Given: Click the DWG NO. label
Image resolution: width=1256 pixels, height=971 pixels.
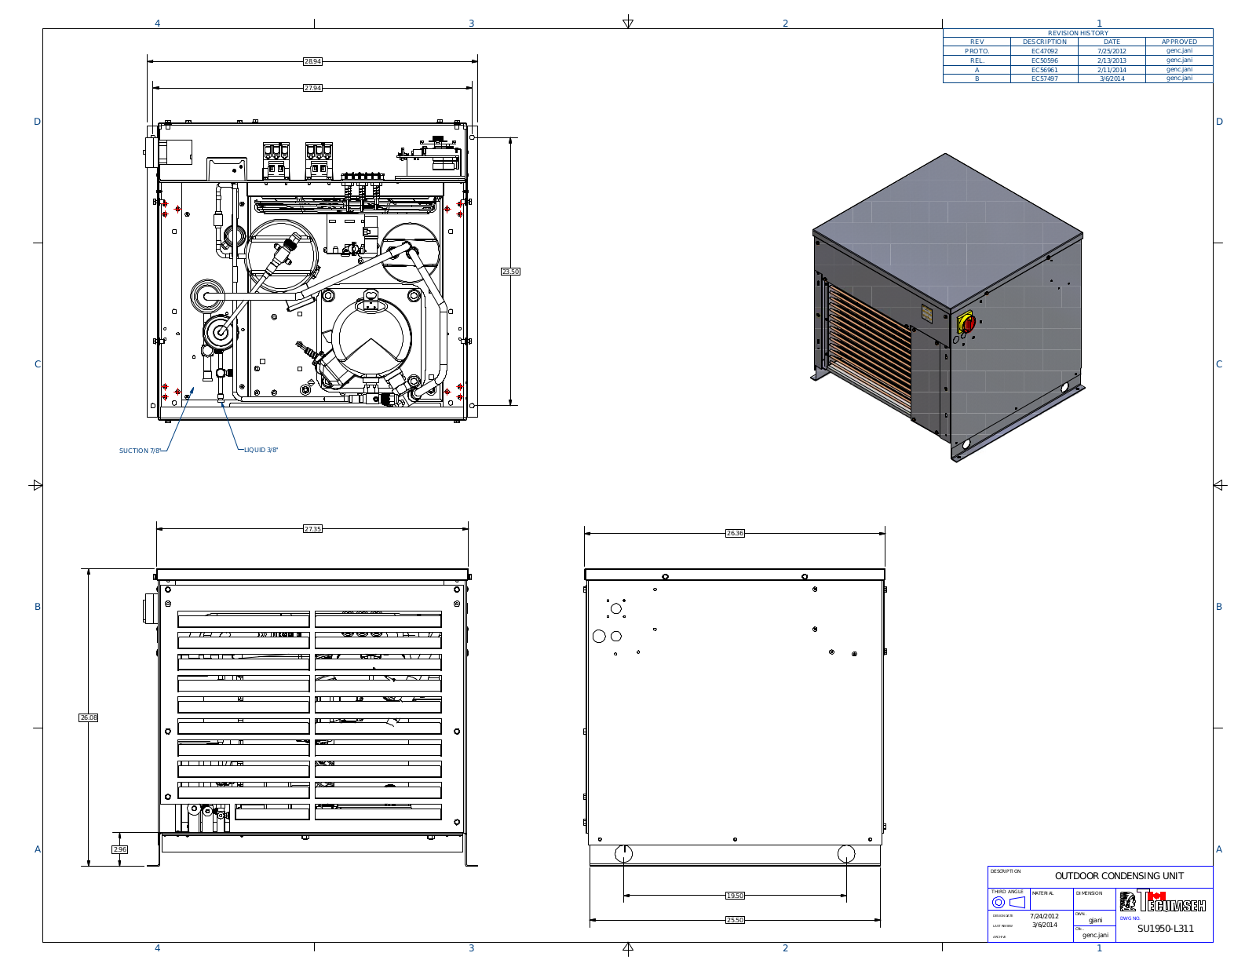Looking at the screenshot, I should point(1130,918).
